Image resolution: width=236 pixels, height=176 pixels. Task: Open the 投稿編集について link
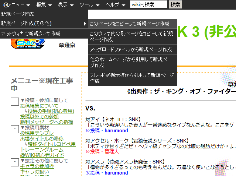(x=39, y=106)
